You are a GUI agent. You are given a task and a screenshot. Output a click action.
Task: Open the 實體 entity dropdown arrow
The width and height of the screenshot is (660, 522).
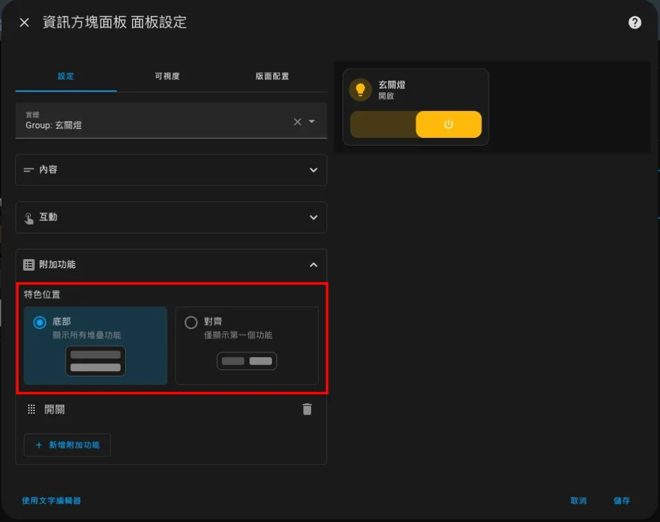point(313,121)
